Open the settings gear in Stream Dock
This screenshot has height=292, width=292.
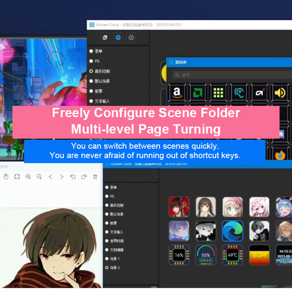(131, 37)
